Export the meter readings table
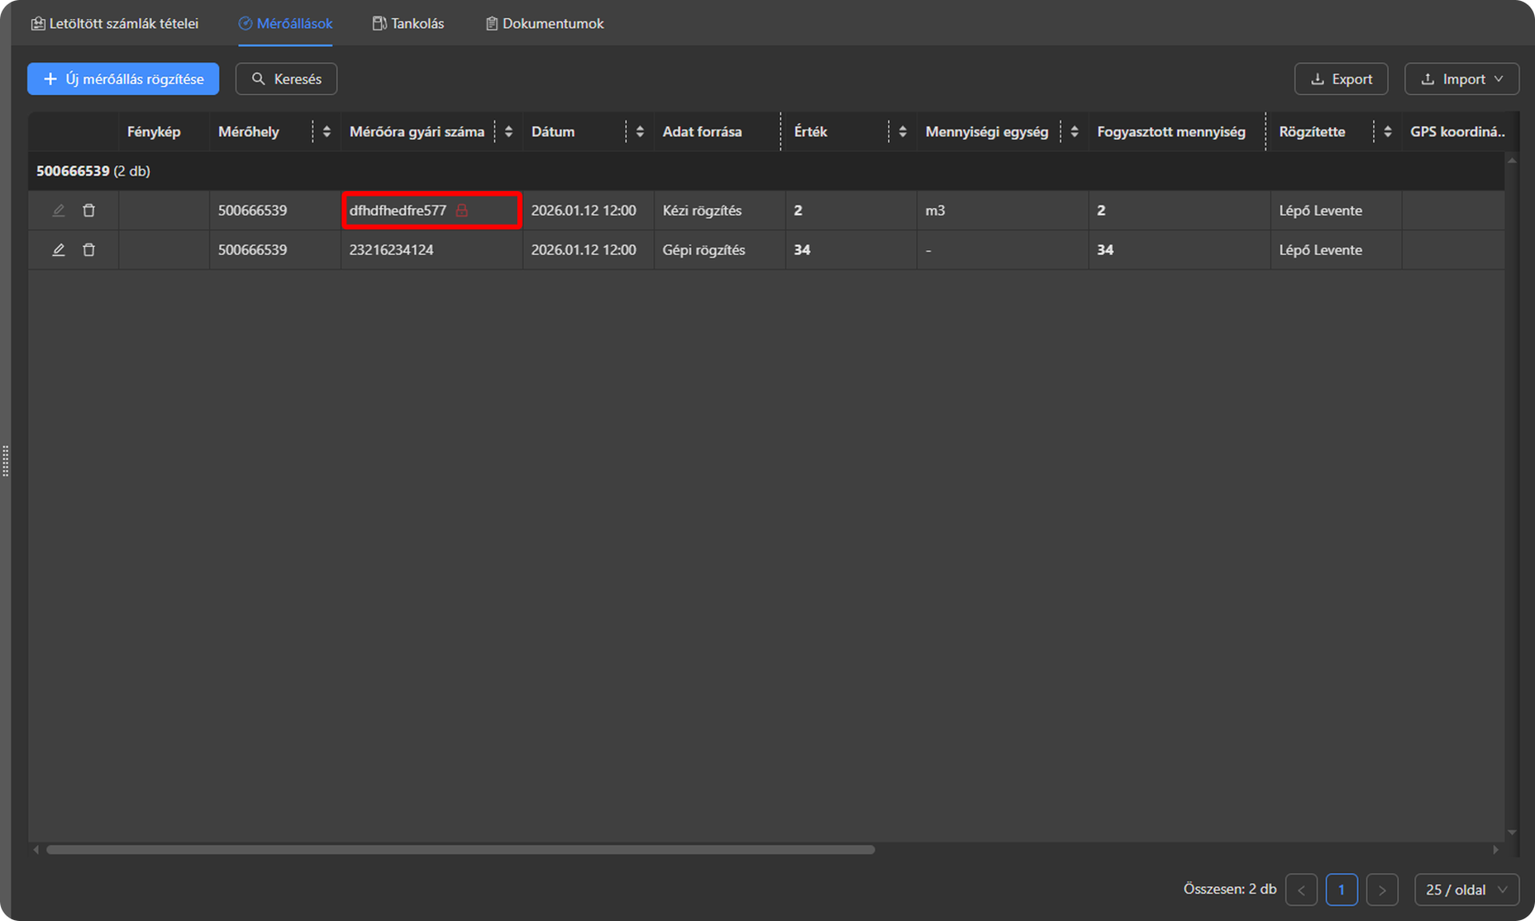The height and width of the screenshot is (921, 1535). [x=1340, y=79]
